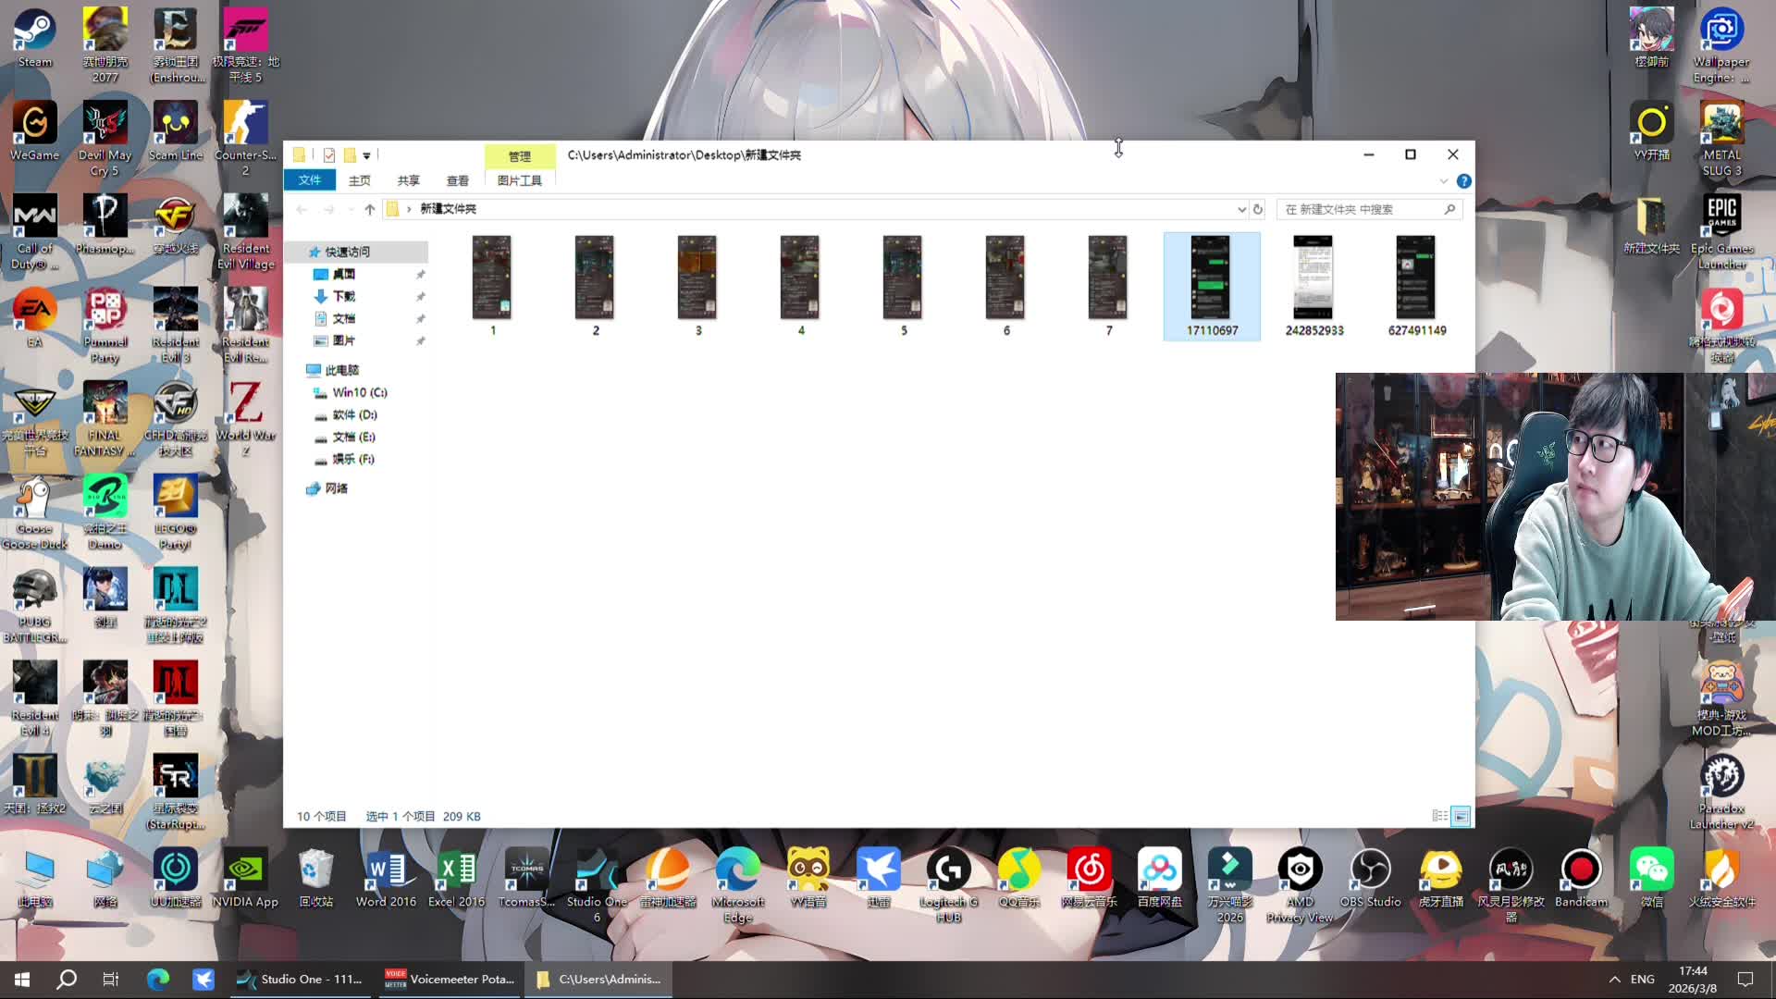Image resolution: width=1776 pixels, height=999 pixels.
Task: Click the refresh button beside address bar
Action: tap(1258, 210)
